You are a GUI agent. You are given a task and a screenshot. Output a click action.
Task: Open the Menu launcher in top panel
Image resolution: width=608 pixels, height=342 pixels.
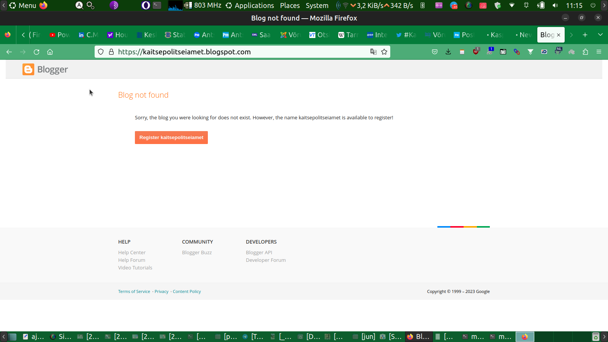pyautogui.click(x=23, y=5)
